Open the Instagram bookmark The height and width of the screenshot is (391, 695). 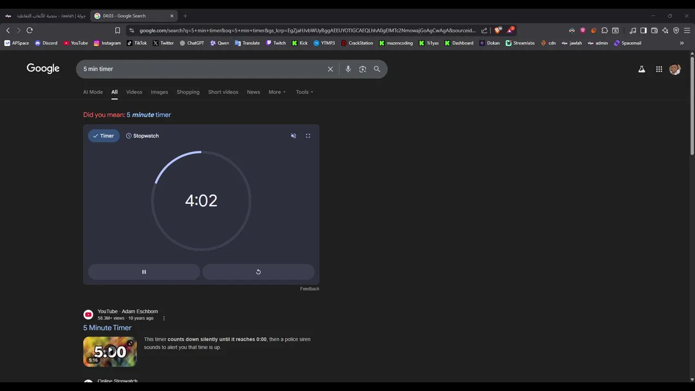click(107, 43)
